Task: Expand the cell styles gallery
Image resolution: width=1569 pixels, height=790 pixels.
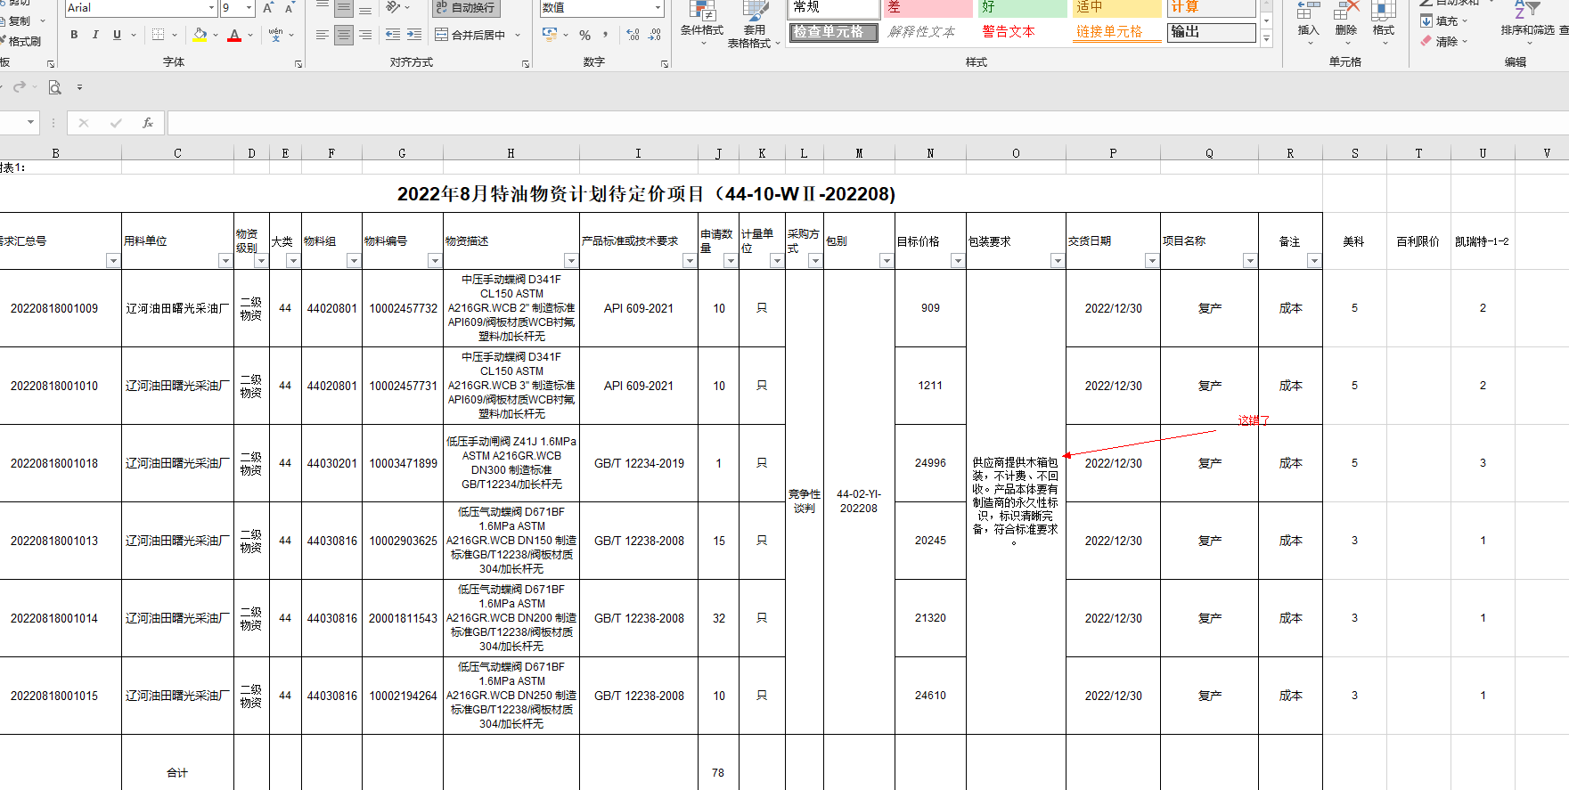Action: [x=1267, y=39]
